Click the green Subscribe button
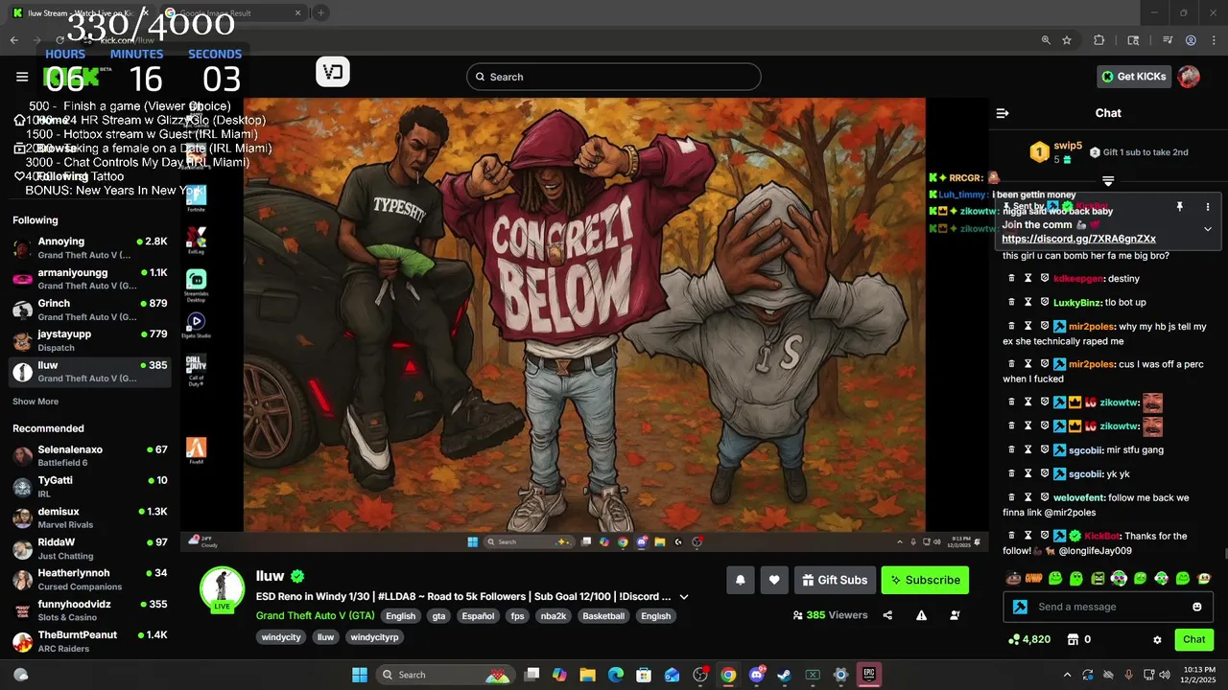Viewport: 1228px width, 690px height. pos(925,580)
